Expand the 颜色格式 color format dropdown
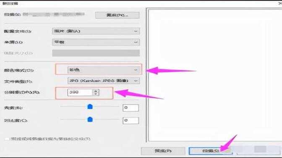 103,70
